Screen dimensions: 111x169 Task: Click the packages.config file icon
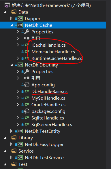(27, 111)
